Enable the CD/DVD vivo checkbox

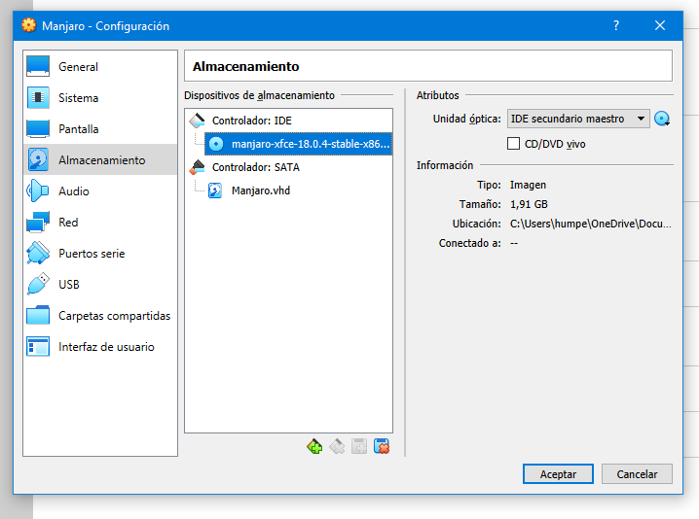pos(513,143)
